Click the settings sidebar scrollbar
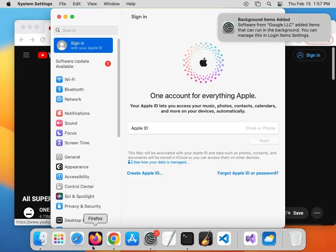Screen dimensions: 336x252 coord(119,88)
